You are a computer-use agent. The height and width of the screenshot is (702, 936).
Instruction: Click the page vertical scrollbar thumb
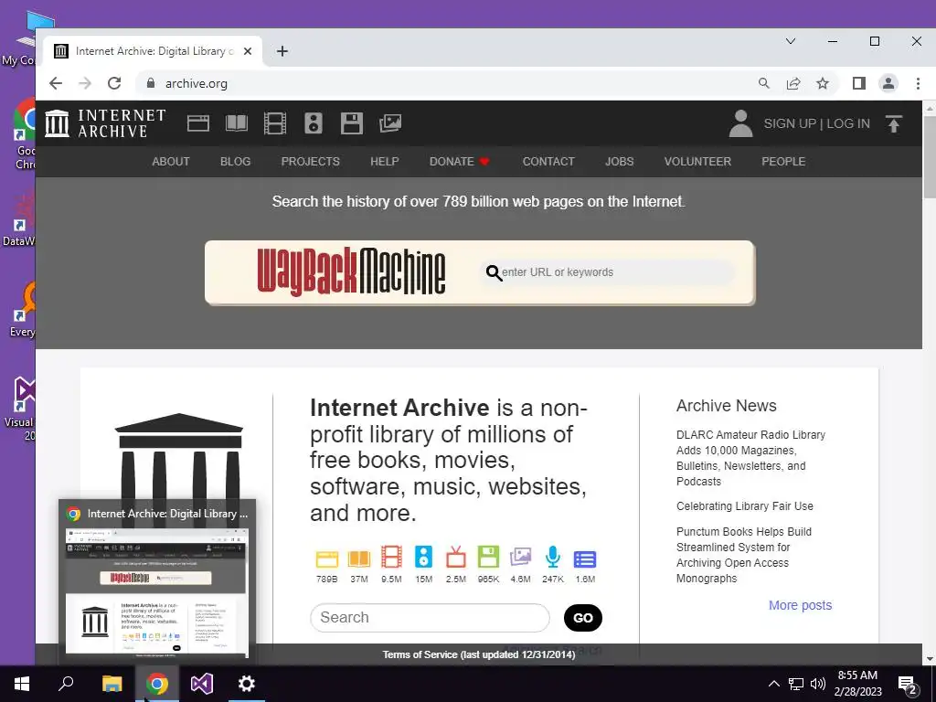pyautogui.click(x=930, y=156)
